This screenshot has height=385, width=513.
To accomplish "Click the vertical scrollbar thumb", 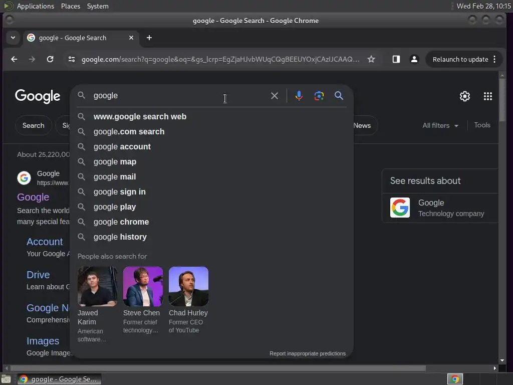I will point(502,100).
